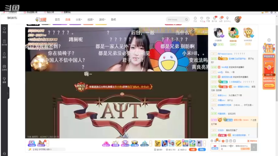Open the 清凉红包 promo banner
This screenshot has width=278, height=156.
point(269,48)
